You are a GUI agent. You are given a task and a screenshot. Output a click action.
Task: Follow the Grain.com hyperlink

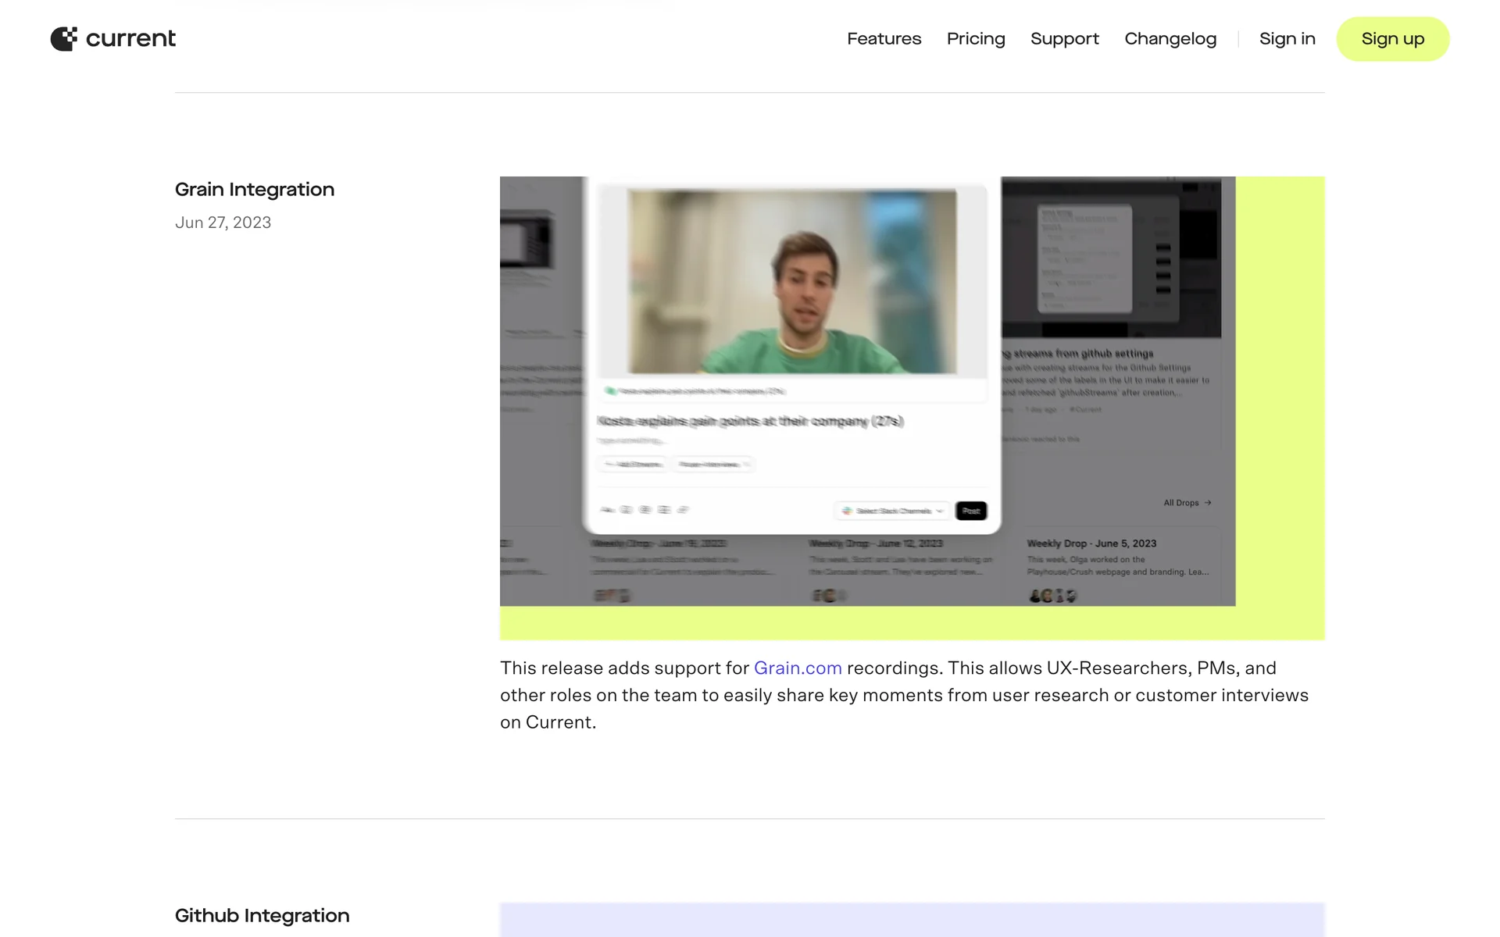(x=797, y=668)
